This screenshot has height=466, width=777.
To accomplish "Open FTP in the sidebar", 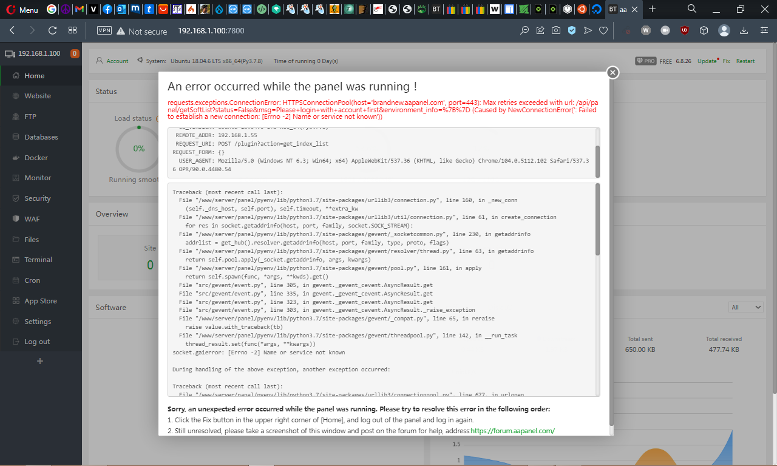I will coord(41,116).
